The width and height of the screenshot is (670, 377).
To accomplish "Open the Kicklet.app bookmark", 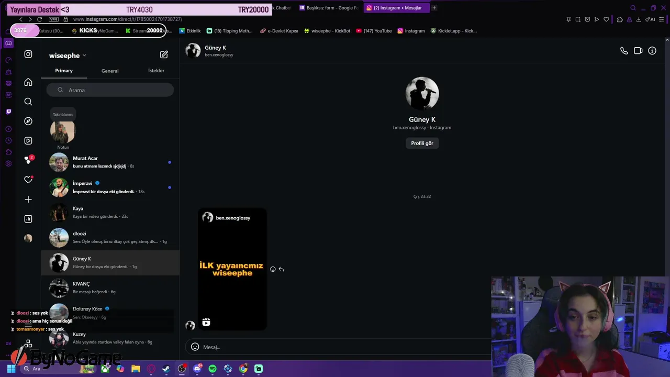I will click(x=453, y=31).
